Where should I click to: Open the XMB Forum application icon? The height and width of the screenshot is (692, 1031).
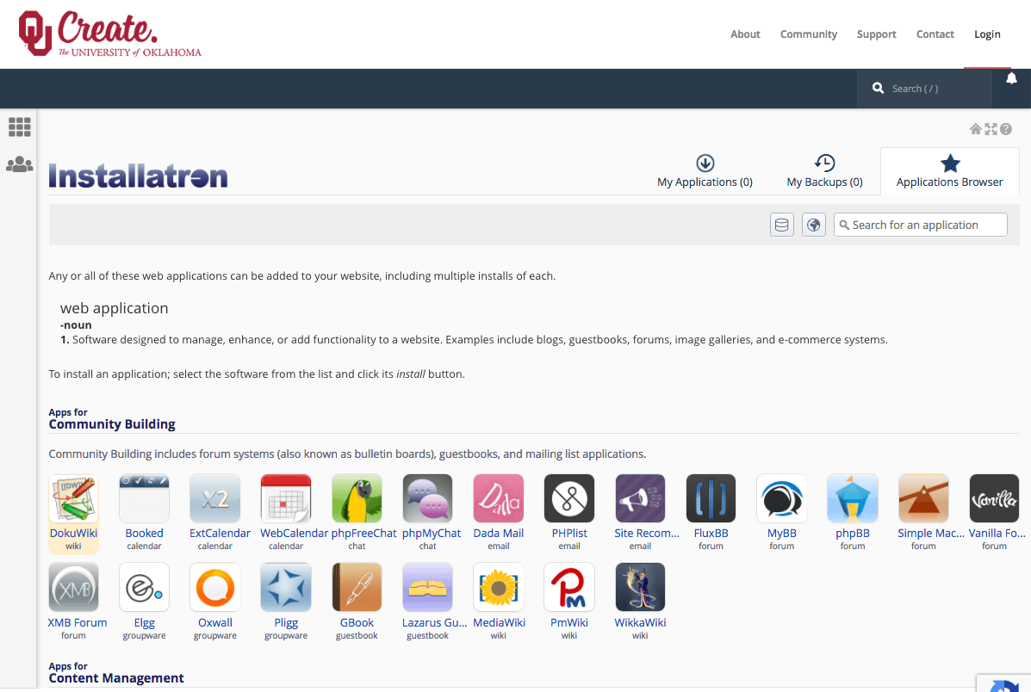pos(74,588)
